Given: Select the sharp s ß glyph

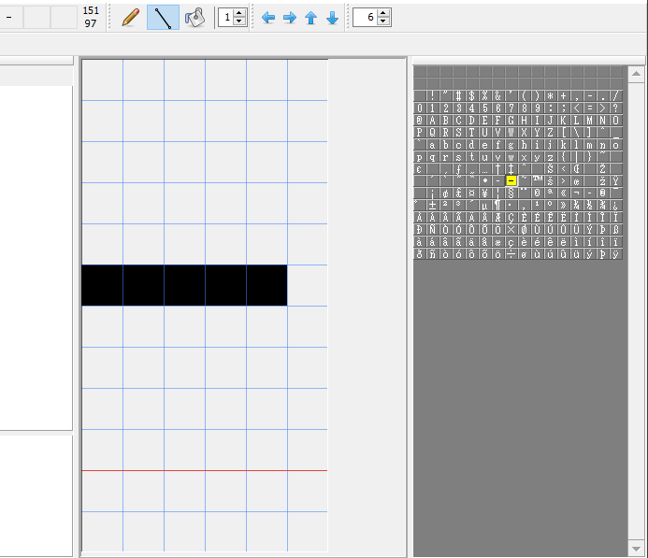Looking at the screenshot, I should tap(616, 230).
